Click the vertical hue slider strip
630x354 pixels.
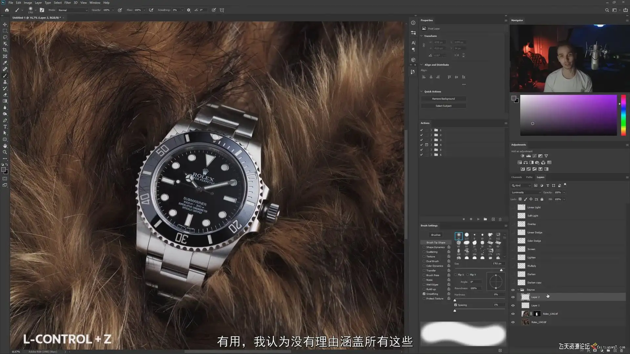click(x=623, y=115)
